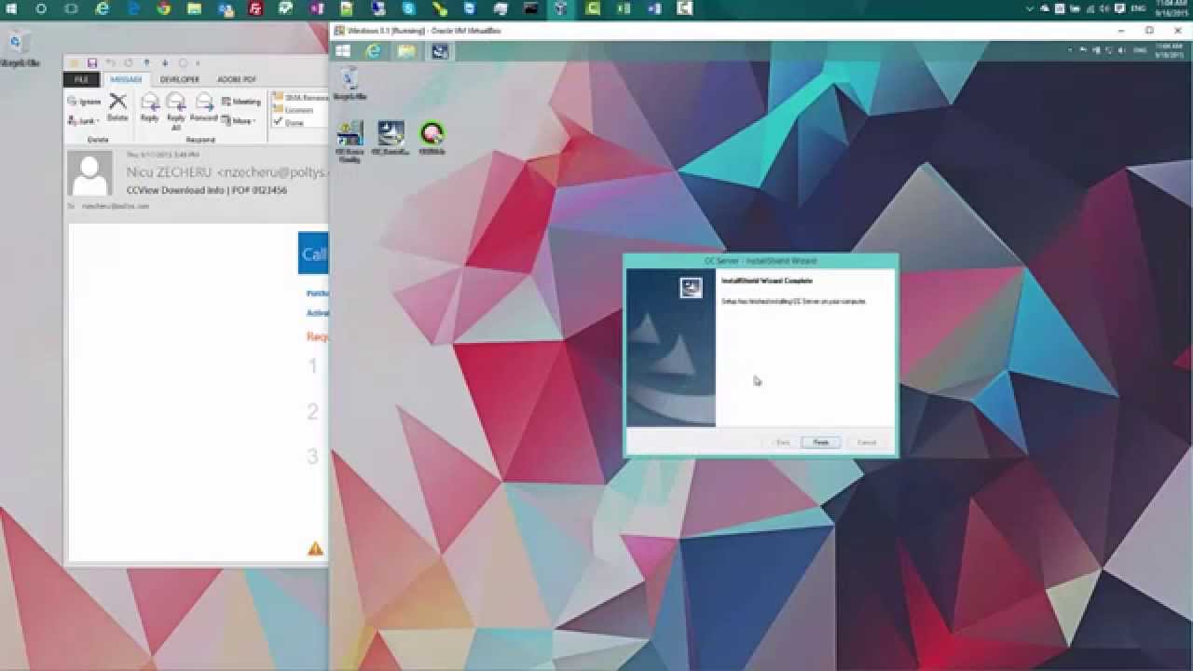Select the host desktop Recycle Bin

19,48
